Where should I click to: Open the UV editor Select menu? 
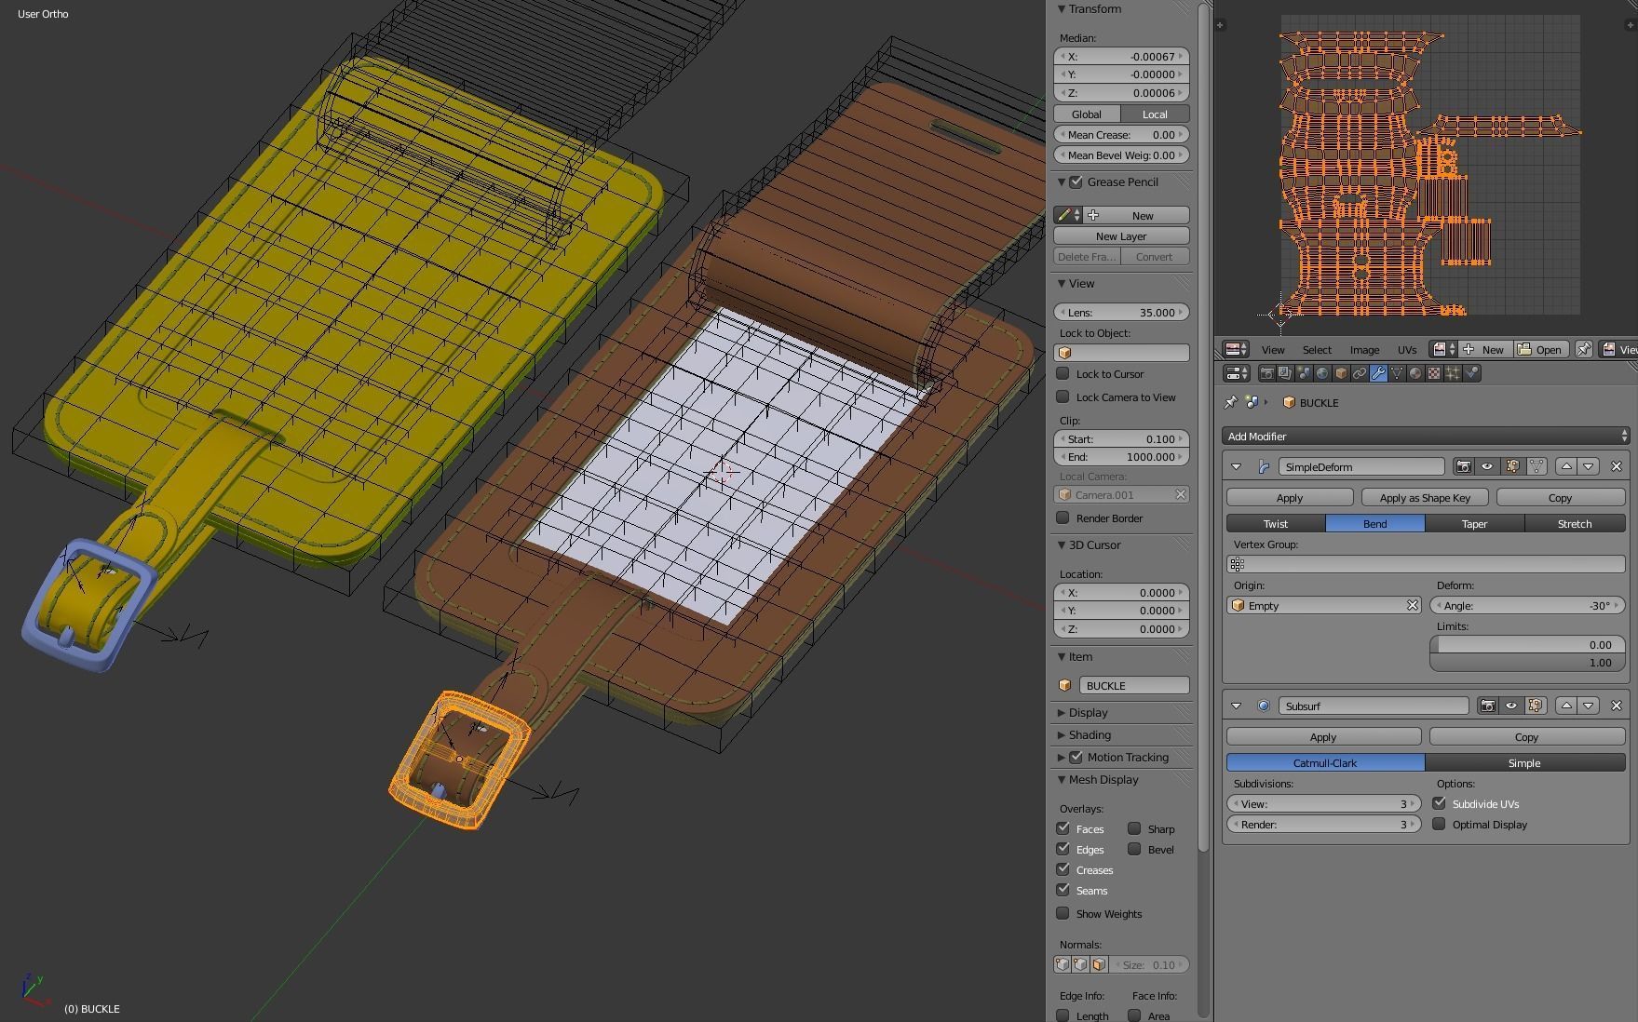click(x=1317, y=350)
